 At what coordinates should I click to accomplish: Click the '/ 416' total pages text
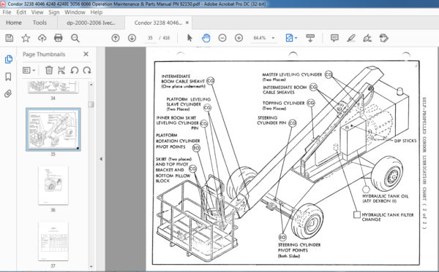pos(165,38)
